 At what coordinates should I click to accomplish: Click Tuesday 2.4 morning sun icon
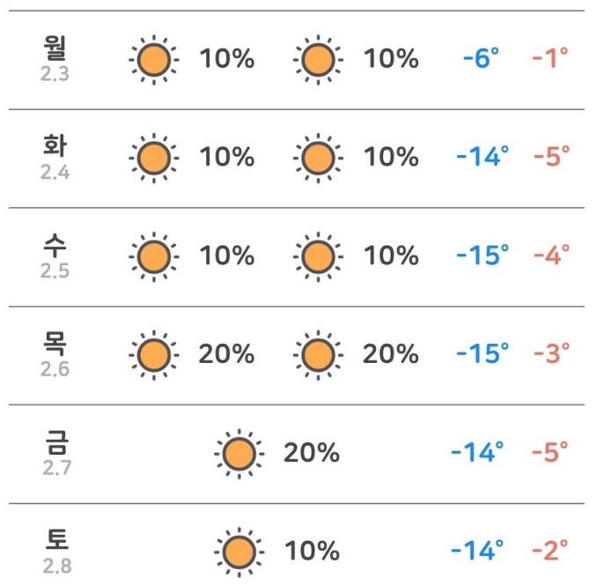coord(154,159)
